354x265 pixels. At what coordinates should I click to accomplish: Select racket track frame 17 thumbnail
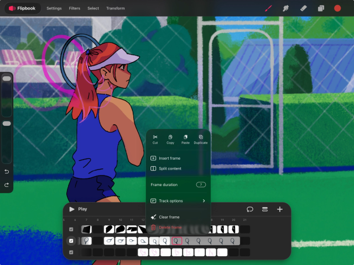[199, 241]
